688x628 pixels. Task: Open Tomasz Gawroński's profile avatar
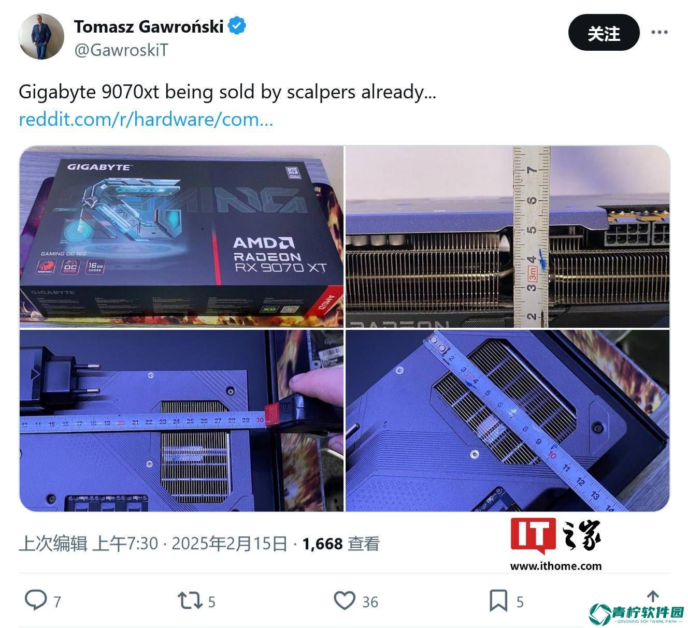[x=41, y=36]
